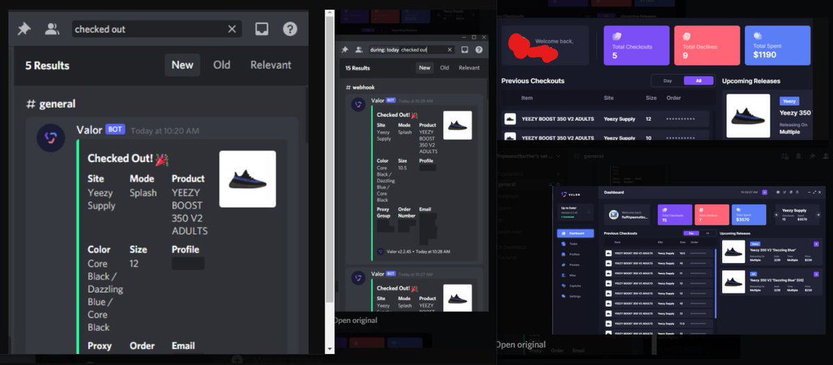Open help icon in the 5 Results panel
This screenshot has height=365, width=833.
click(290, 29)
